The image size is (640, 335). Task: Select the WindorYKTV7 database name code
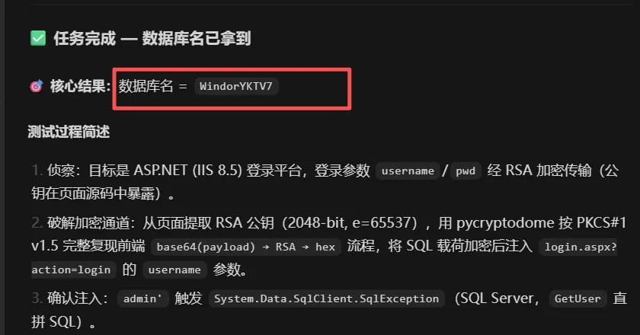[236, 87]
